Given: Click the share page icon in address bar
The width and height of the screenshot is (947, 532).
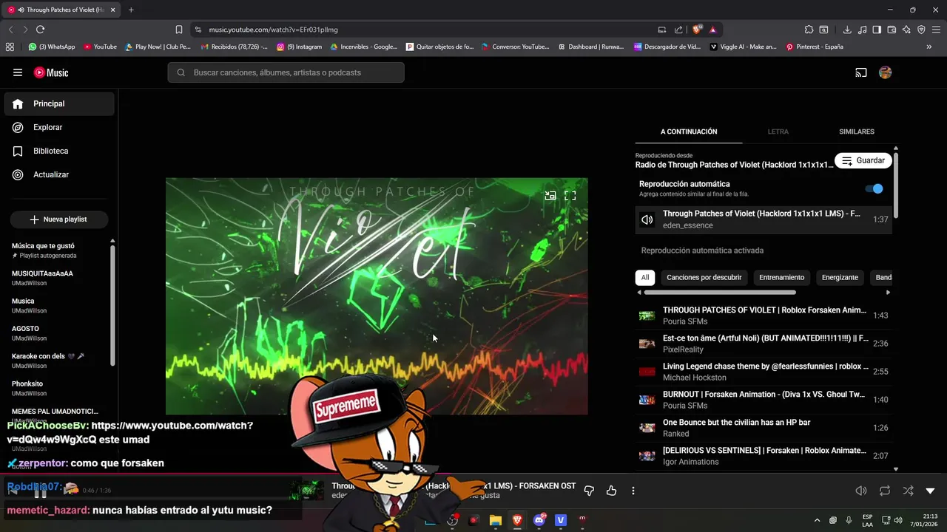Looking at the screenshot, I should point(678,30).
